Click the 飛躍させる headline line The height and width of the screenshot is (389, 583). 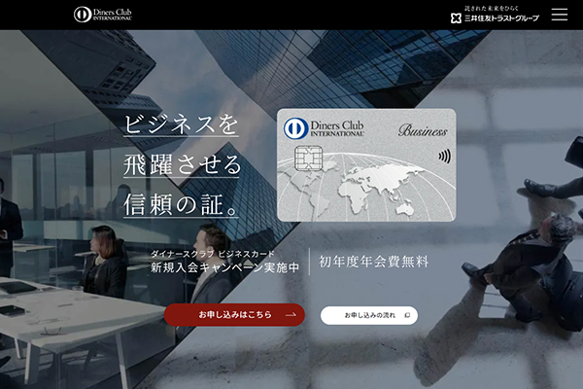(x=183, y=164)
